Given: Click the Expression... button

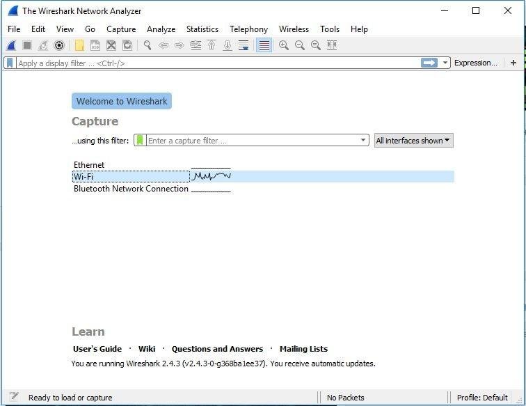Looking at the screenshot, I should tap(476, 63).
